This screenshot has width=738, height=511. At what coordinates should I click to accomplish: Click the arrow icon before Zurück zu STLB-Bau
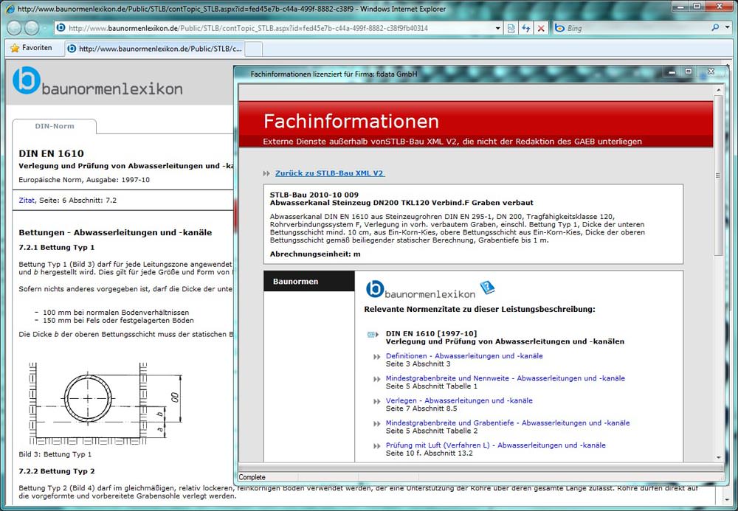[267, 173]
